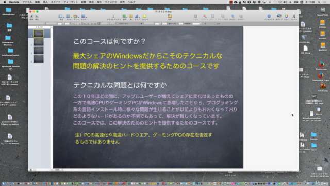Screen dimensions: 330x186
Task: Open the Keynote application menu
Action: 14,2
